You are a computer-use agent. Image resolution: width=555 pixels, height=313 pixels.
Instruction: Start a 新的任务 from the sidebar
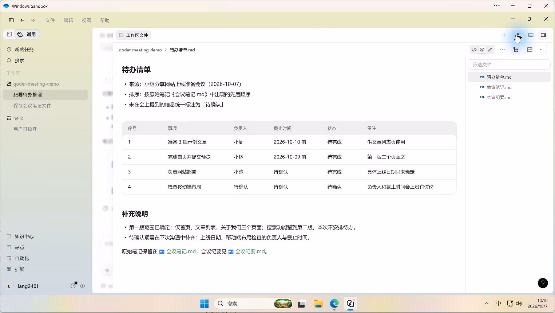[24, 50]
